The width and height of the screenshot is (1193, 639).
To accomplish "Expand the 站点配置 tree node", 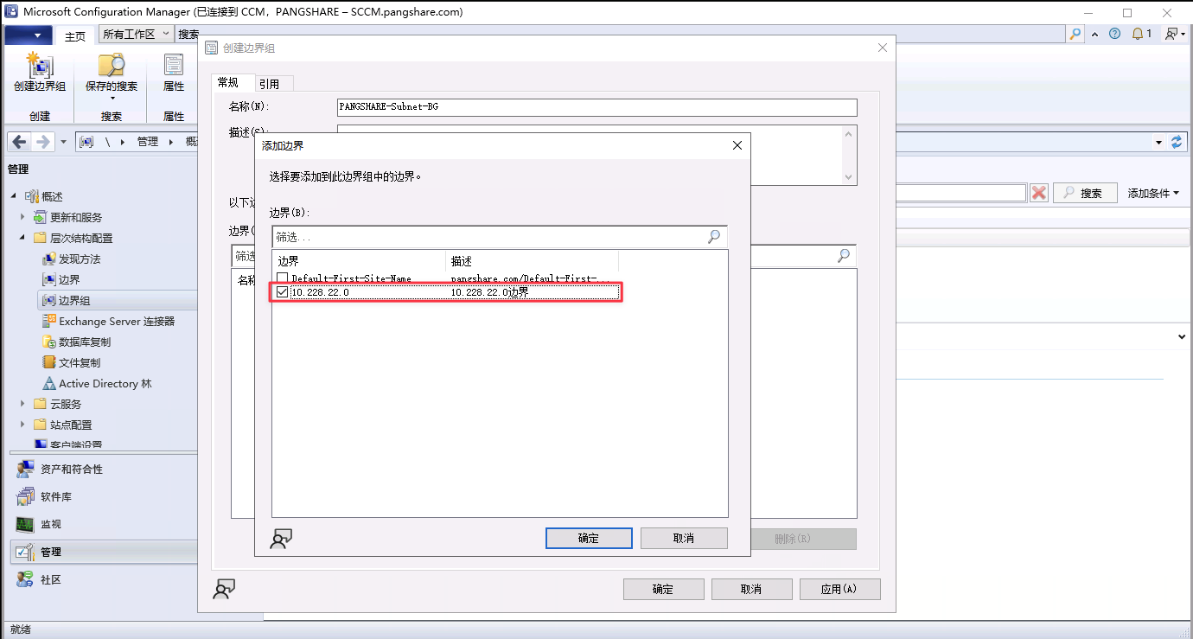I will 22,425.
